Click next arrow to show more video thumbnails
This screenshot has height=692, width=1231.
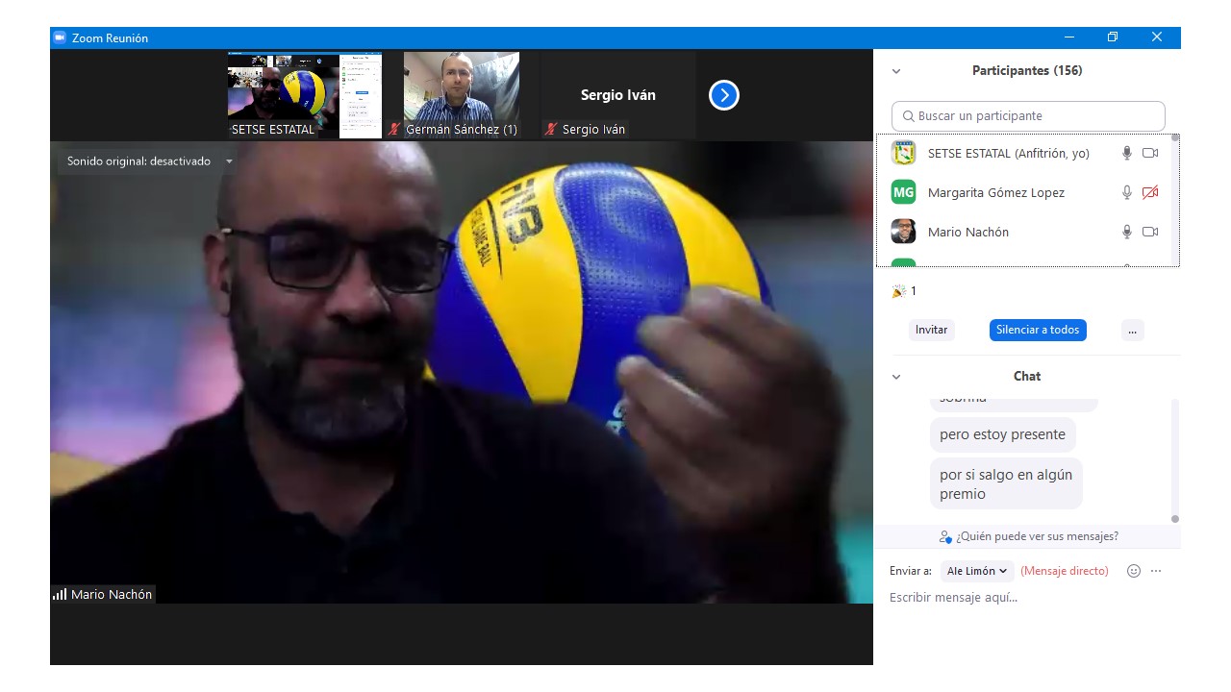tap(723, 95)
